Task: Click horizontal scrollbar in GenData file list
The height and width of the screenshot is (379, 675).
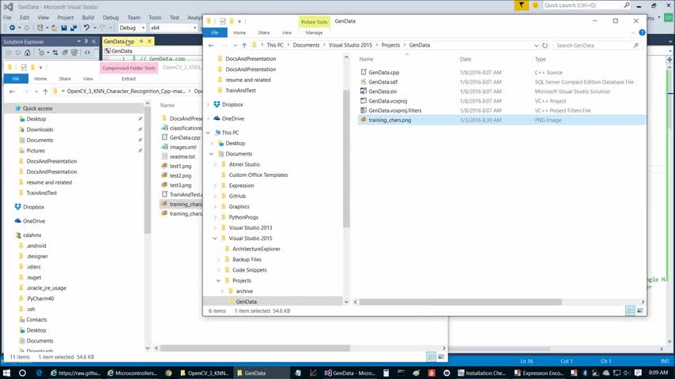Action: click(x=460, y=302)
